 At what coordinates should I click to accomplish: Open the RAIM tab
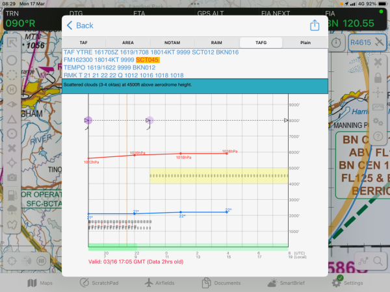pyautogui.click(x=217, y=42)
